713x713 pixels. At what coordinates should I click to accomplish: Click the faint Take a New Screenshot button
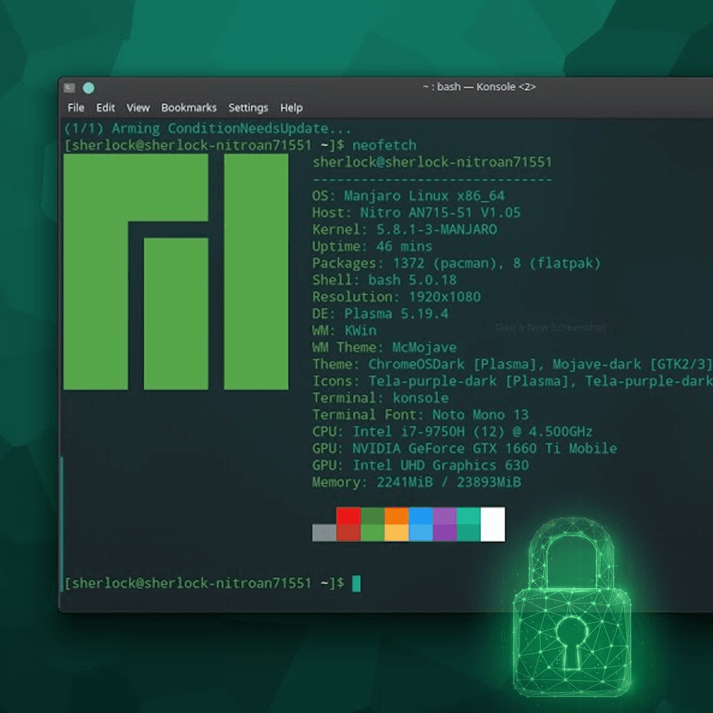tap(551, 327)
